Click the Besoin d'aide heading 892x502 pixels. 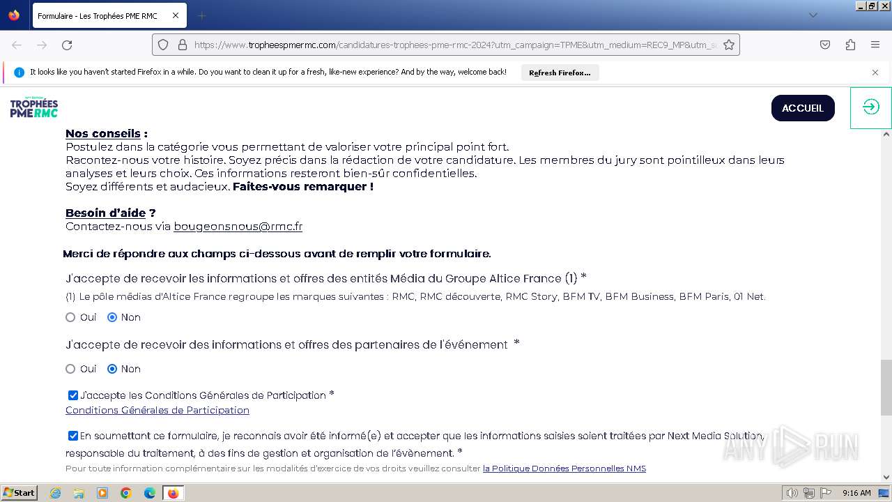click(106, 213)
